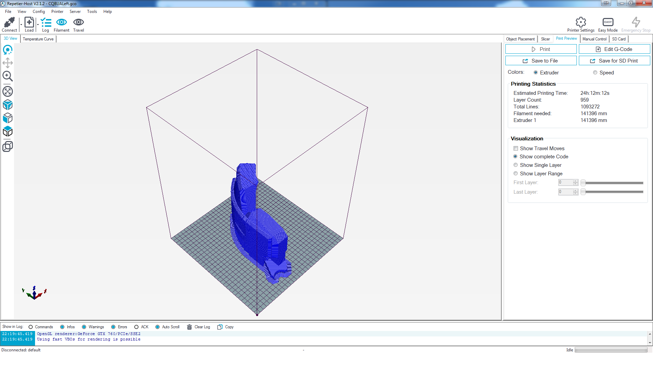Click the fit-to-view circle icon

point(7,91)
